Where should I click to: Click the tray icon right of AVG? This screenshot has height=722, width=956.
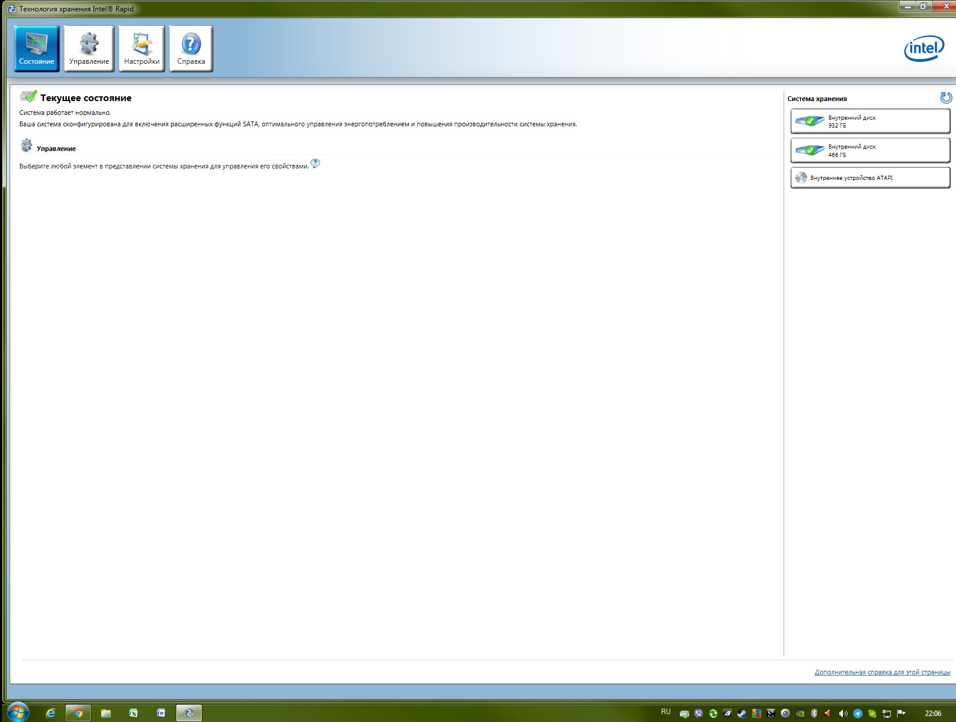pyautogui.click(x=771, y=714)
